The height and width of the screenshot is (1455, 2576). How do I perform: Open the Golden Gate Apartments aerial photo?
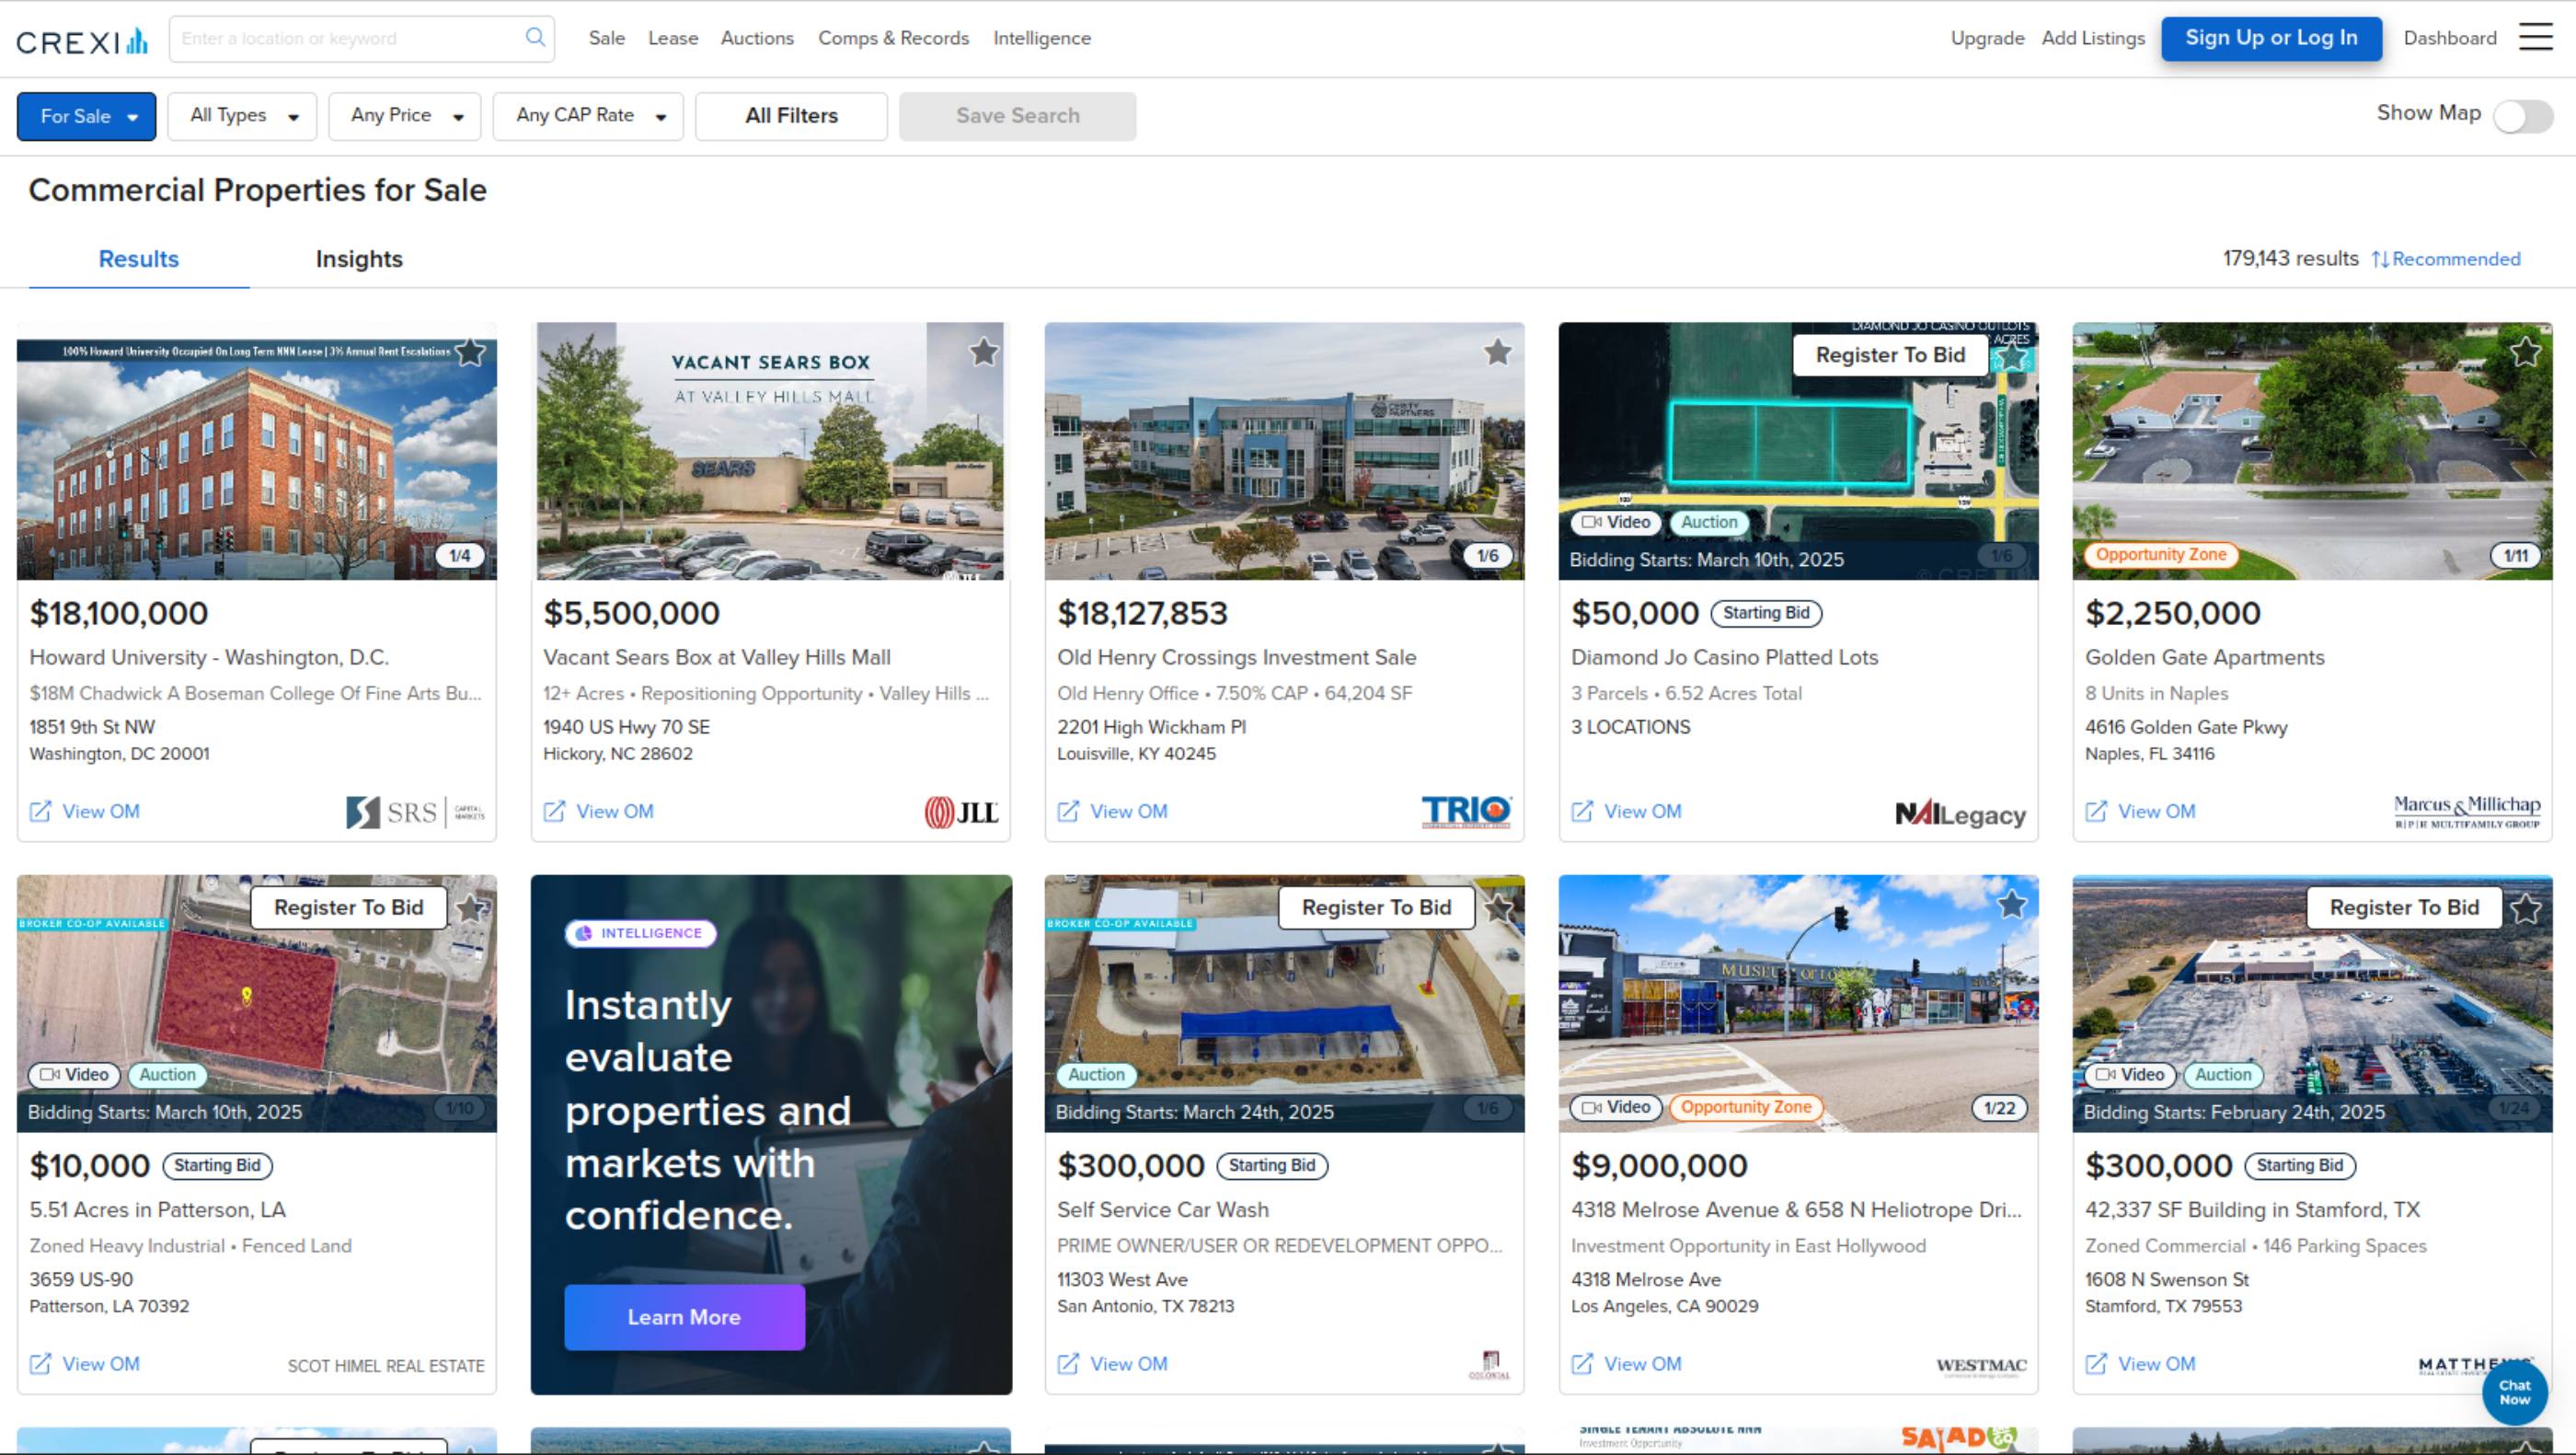(x=2312, y=451)
